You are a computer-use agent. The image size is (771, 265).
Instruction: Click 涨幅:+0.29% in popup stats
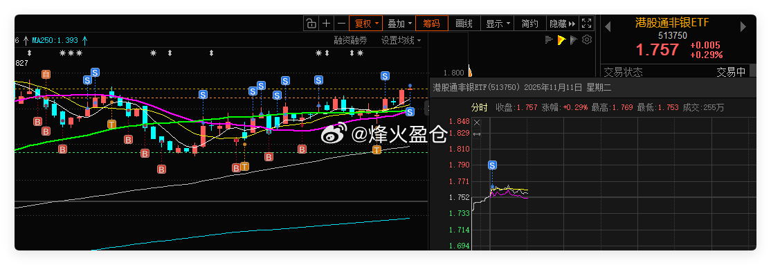[x=565, y=107]
